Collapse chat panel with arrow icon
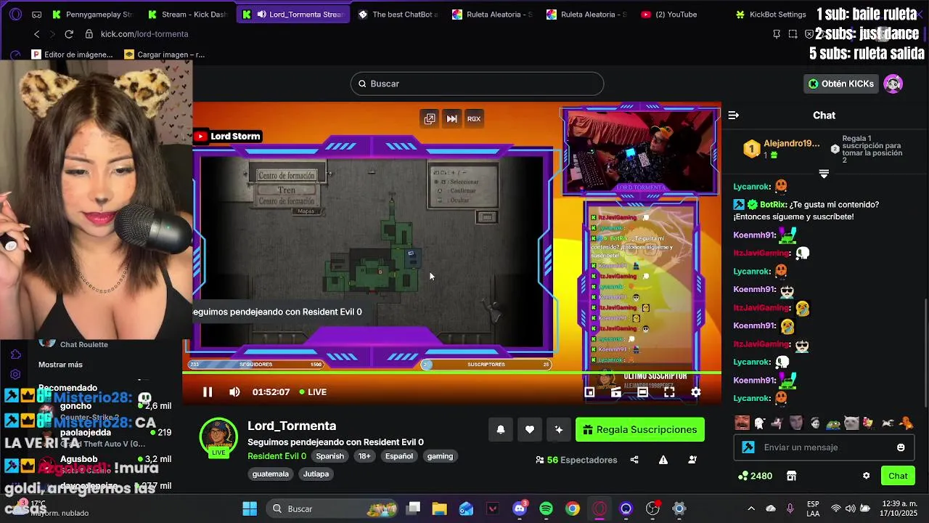 pyautogui.click(x=734, y=115)
